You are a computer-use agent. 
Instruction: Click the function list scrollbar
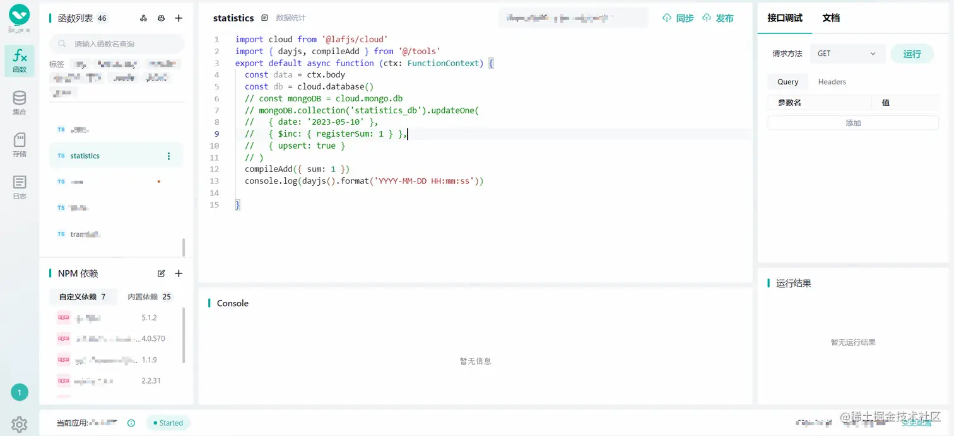pos(184,247)
